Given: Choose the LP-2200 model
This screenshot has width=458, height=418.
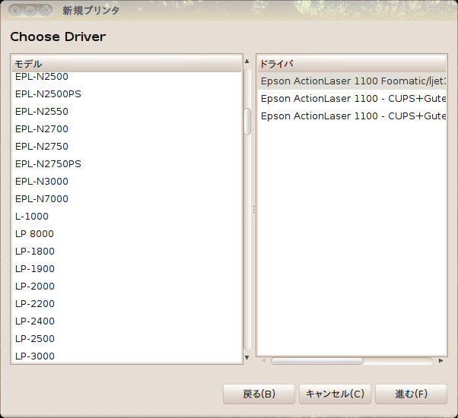Looking at the screenshot, I should (127, 304).
